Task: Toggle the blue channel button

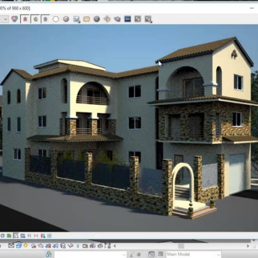Action: (x=45, y=19)
